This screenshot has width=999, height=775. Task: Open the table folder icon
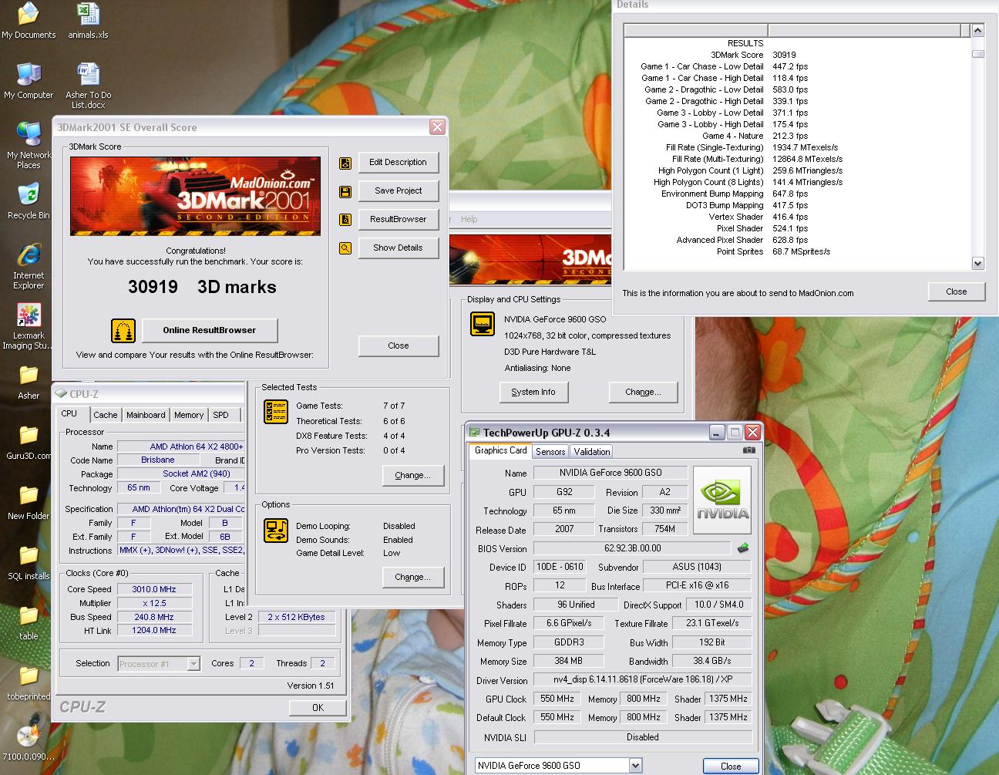[29, 622]
